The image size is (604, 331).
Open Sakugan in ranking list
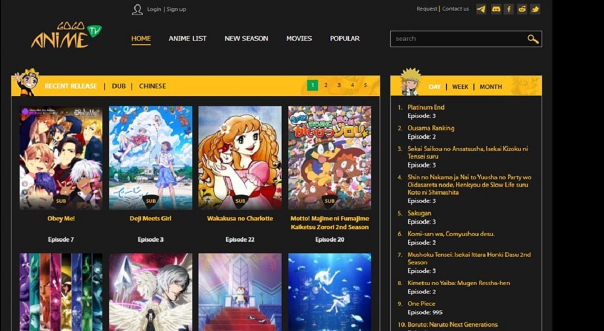[420, 213]
